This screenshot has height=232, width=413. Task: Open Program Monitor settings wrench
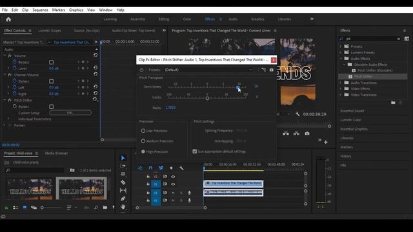[x=297, y=114]
